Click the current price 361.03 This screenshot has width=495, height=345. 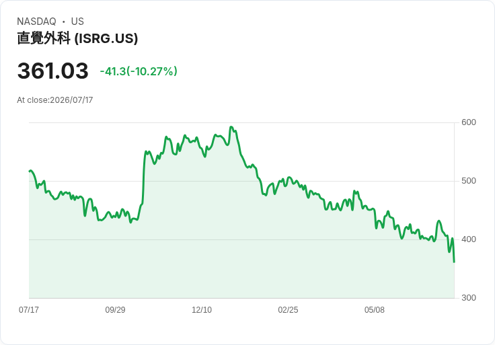pos(52,71)
